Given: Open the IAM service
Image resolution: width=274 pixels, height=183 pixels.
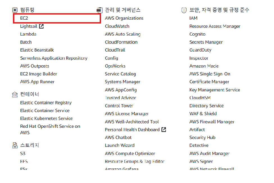Looking at the screenshot, I should tap(193, 18).
